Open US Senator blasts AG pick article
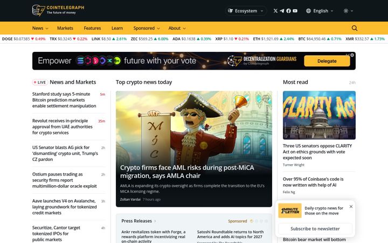This screenshot has width=388, height=243. pyautogui.click(x=65, y=153)
